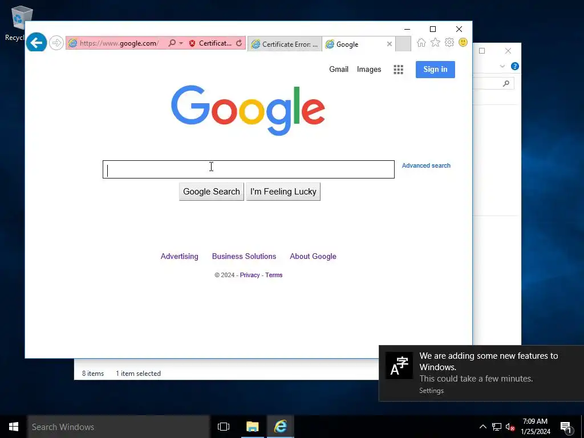The image size is (584, 438).
Task: Click the red Certificate error shield
Action: pyautogui.click(x=192, y=43)
